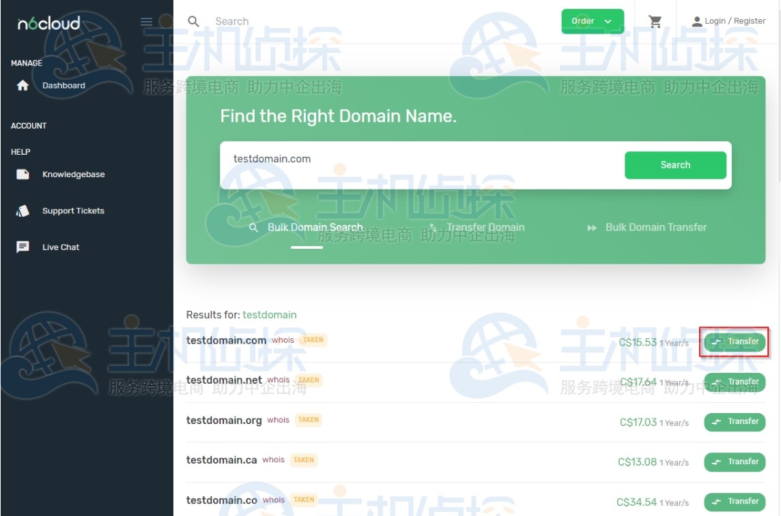Click the top Search field
The image size is (781, 516).
coord(232,21)
